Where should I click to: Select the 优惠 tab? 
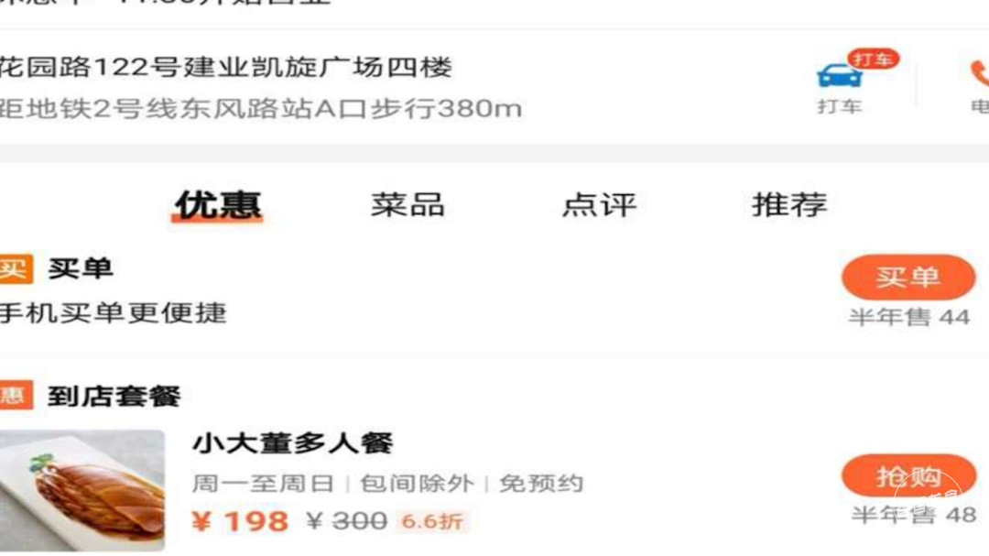tap(218, 205)
